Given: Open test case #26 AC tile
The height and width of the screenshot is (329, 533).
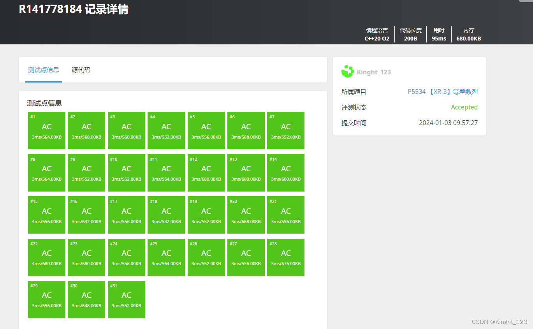Looking at the screenshot, I should (x=206, y=257).
